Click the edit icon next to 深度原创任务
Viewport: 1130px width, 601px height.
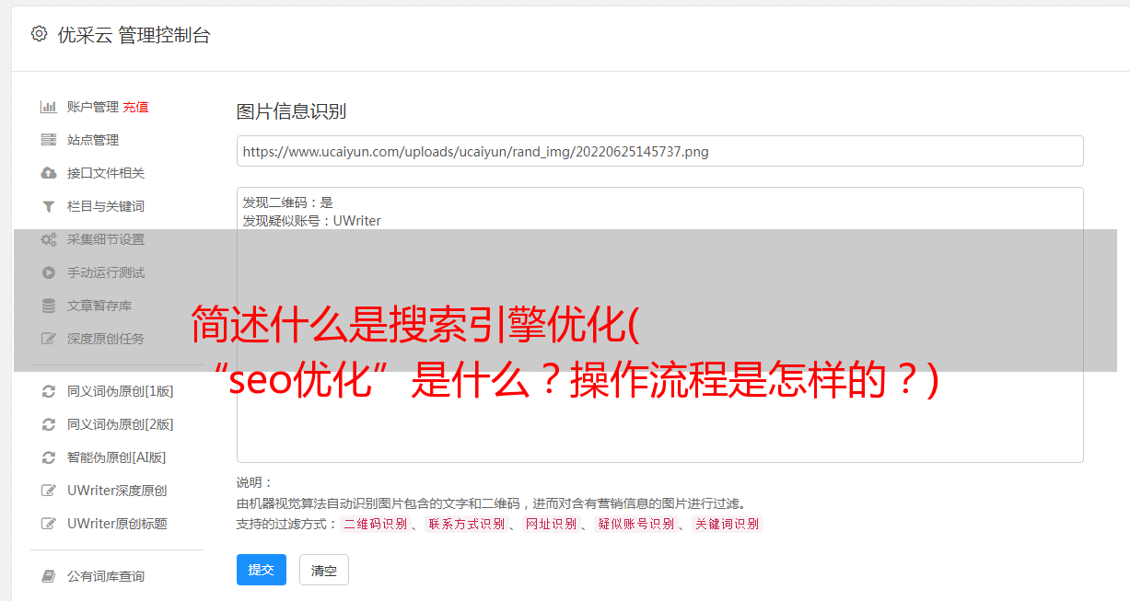(49, 339)
